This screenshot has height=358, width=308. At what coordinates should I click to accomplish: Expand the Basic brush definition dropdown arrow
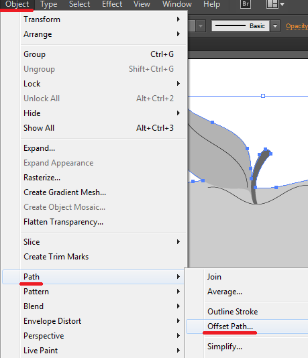tap(275, 26)
